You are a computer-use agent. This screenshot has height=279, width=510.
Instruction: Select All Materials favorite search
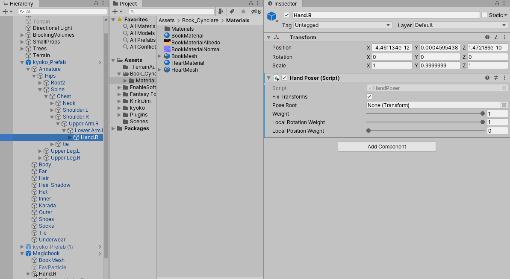(139, 26)
